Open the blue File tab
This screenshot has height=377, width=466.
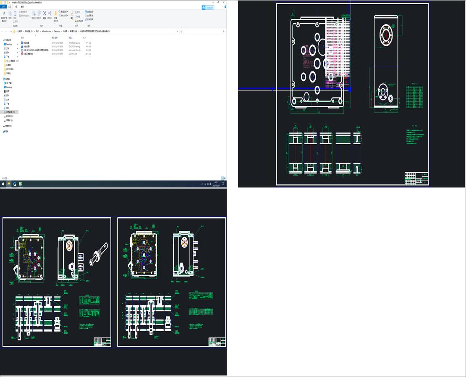[4, 7]
